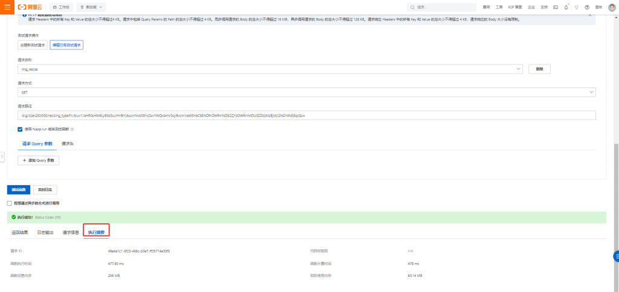Launch Cloud Shell terminal icon
This screenshot has height=292, width=619.
tap(556, 7)
